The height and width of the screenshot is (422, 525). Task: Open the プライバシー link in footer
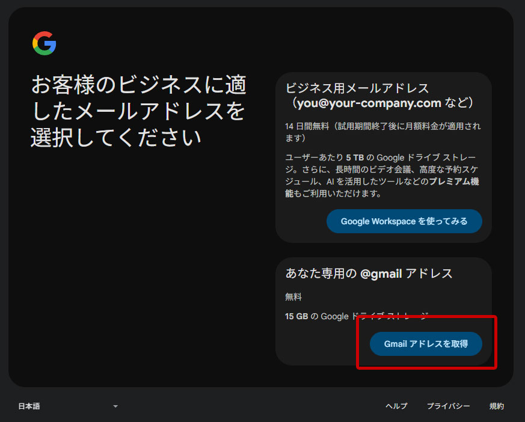pyautogui.click(x=448, y=406)
